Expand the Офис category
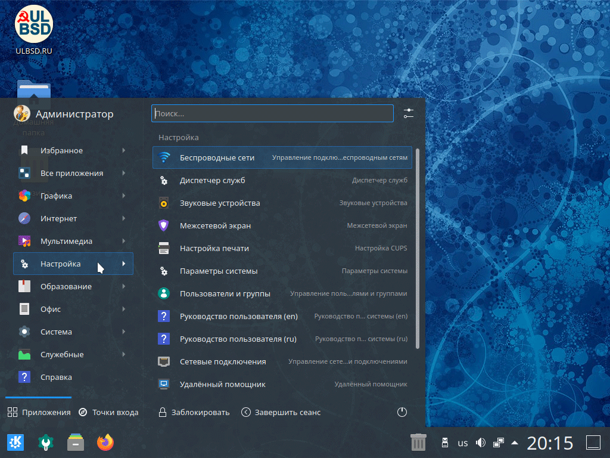Image resolution: width=610 pixels, height=458 pixels. (73, 309)
